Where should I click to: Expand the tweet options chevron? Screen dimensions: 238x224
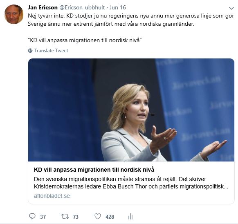click(231, 8)
